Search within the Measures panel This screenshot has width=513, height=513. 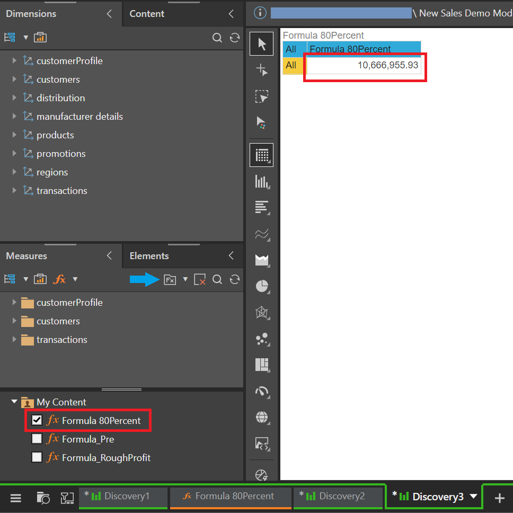pyautogui.click(x=217, y=279)
